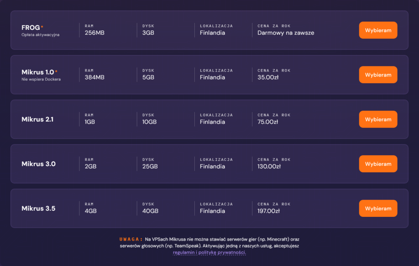Image resolution: width=419 pixels, height=266 pixels.
Task: Click the orange asterisk next to FROG
Action: [x=42, y=27]
